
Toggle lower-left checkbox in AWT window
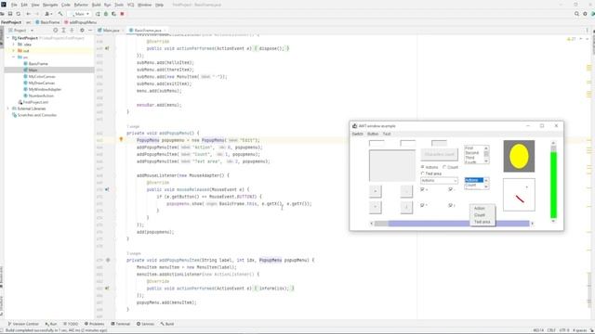422,205
